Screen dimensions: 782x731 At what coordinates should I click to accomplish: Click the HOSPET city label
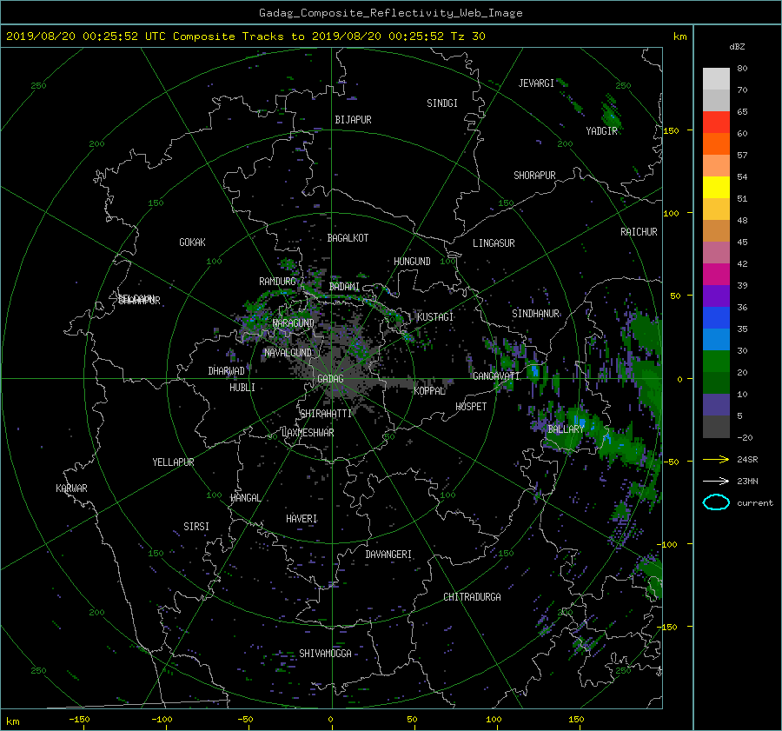pyautogui.click(x=471, y=407)
